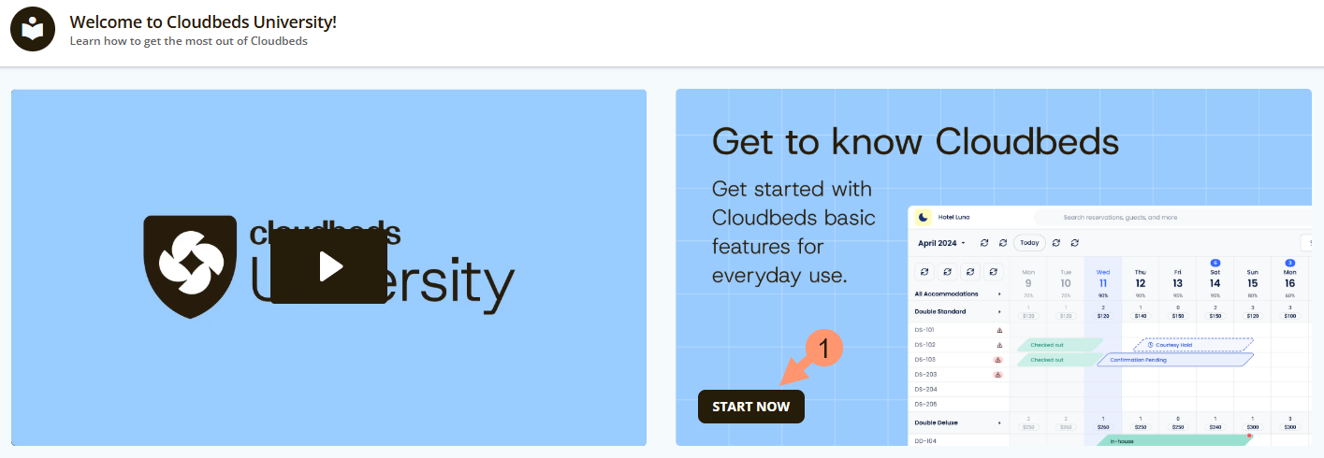Click the blue badge above Sat 14
Screen dimensions: 1324x458
click(x=1215, y=264)
